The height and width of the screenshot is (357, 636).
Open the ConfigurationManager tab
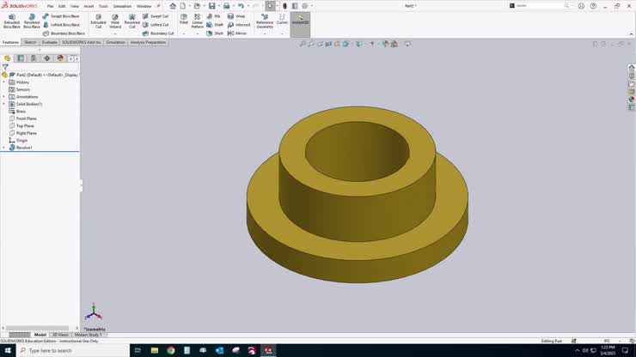tap(34, 58)
